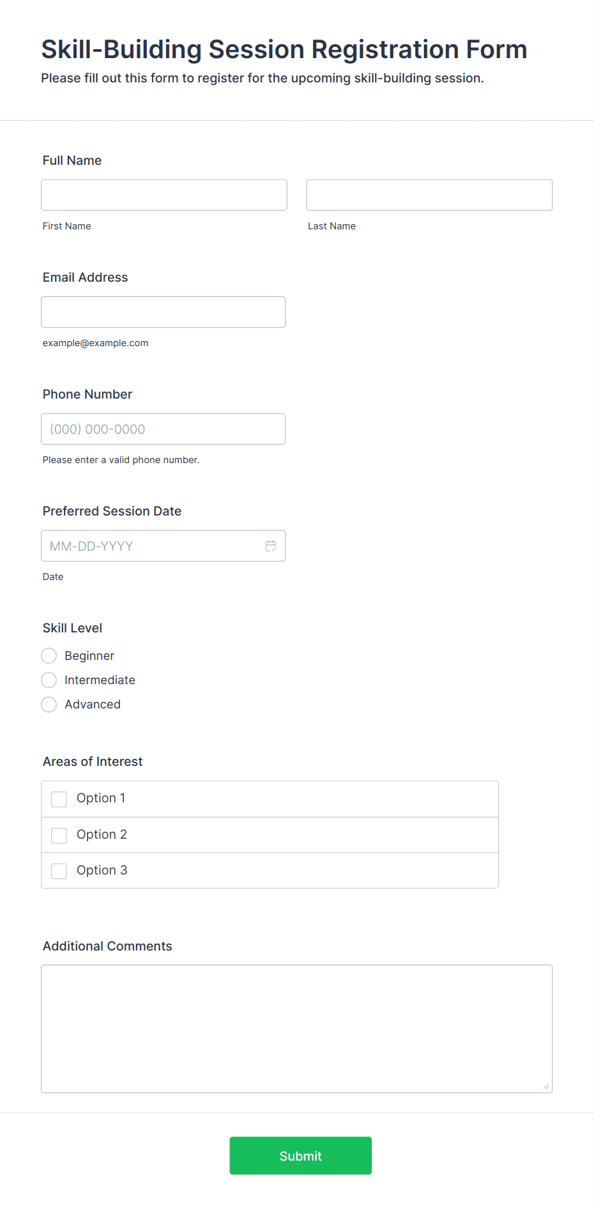Image resolution: width=594 pixels, height=1206 pixels.
Task: Click the Email Address input box
Action: coord(163,312)
